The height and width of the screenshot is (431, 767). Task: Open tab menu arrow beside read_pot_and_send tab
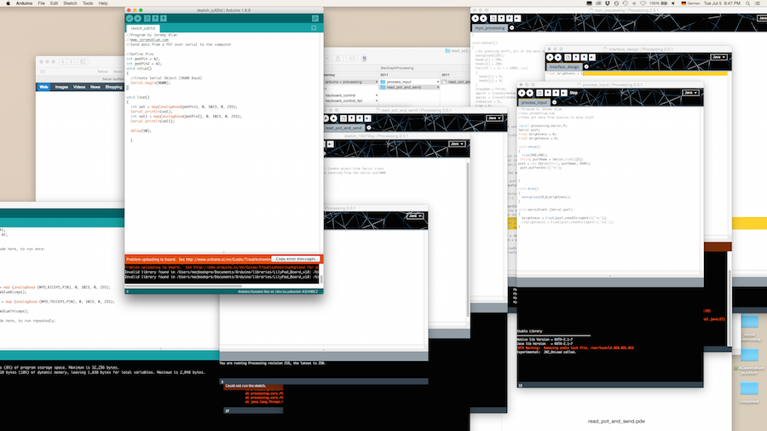(369, 128)
